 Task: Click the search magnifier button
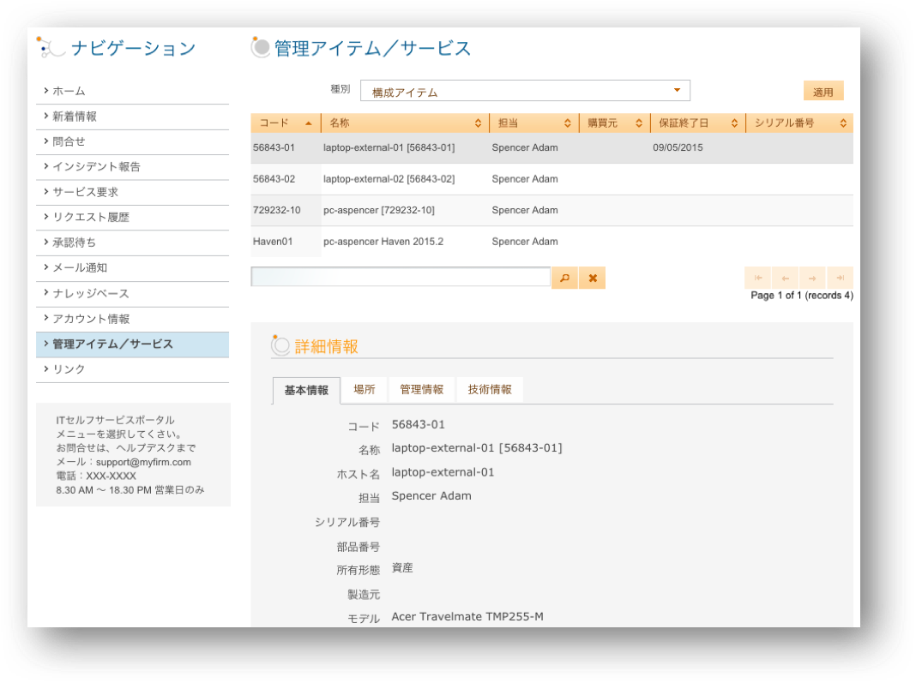[564, 278]
